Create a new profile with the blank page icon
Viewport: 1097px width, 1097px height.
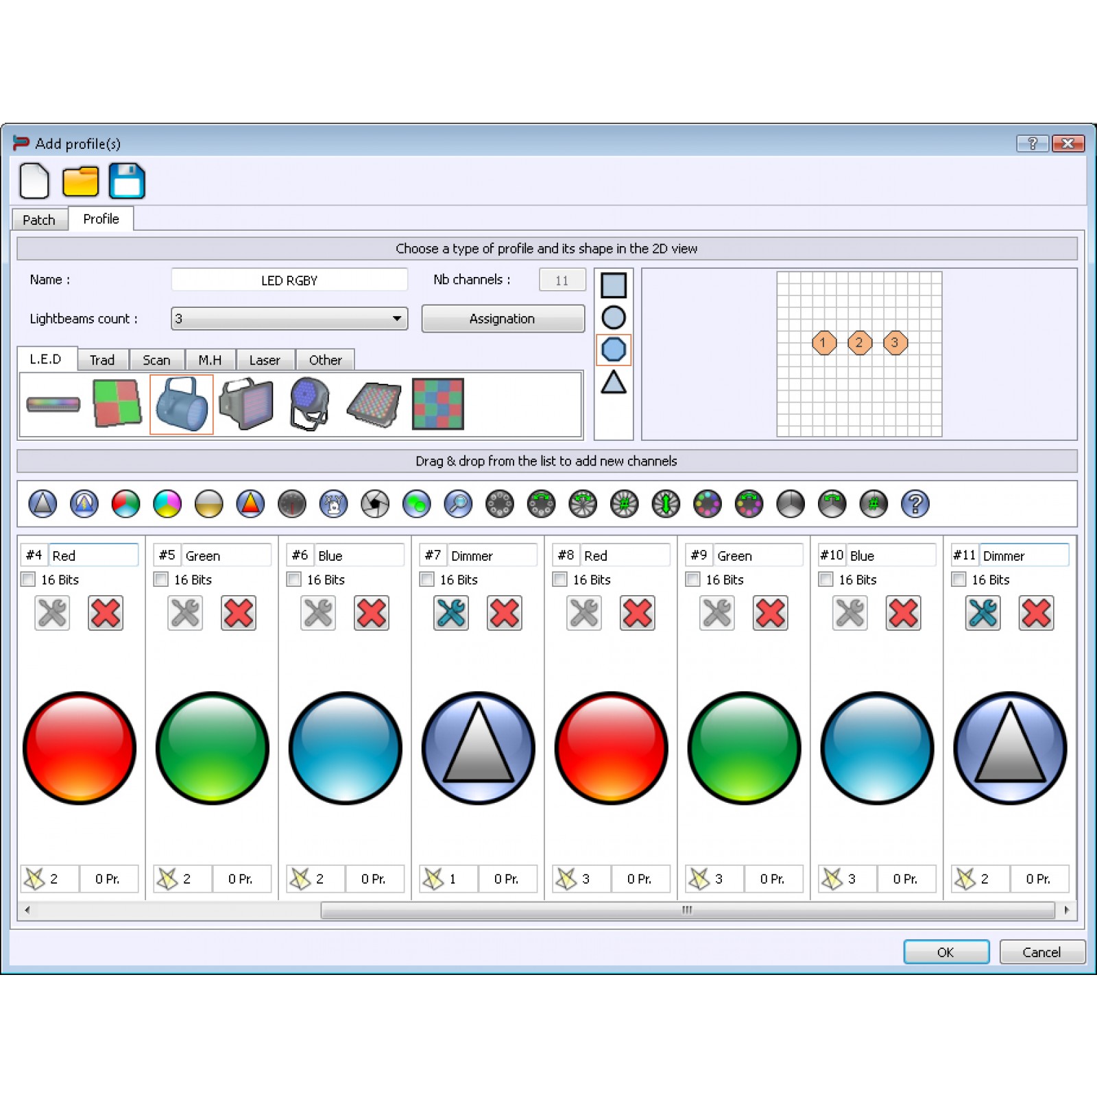[34, 181]
